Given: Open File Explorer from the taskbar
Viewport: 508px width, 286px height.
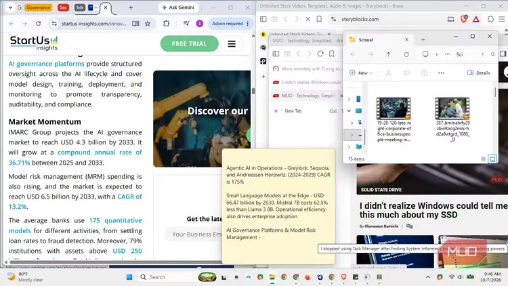Looking at the screenshot, I should coord(272,277).
